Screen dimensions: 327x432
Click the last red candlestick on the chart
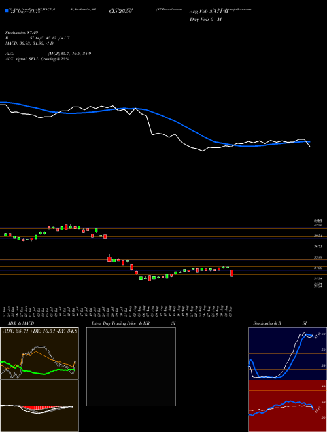pos(232,273)
